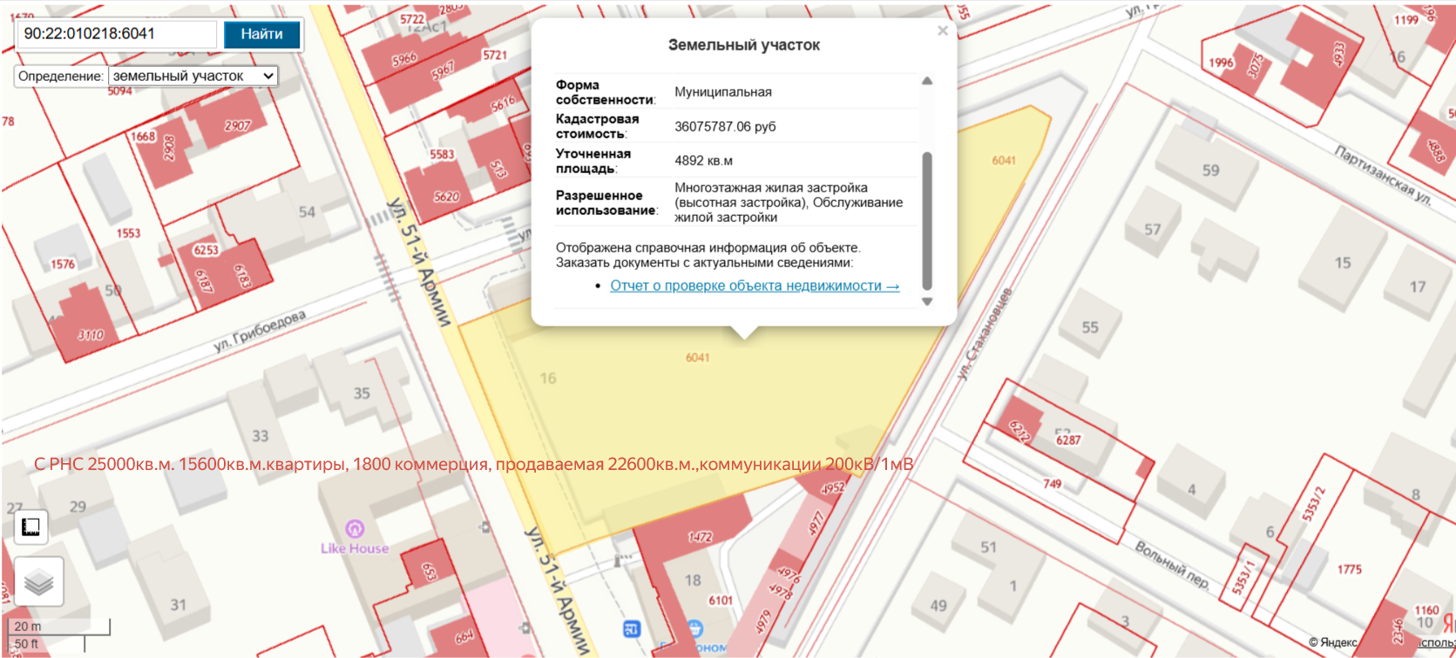This screenshot has height=658, width=1456.
Task: Select red cadastral parcel 2907
Action: [x=236, y=126]
